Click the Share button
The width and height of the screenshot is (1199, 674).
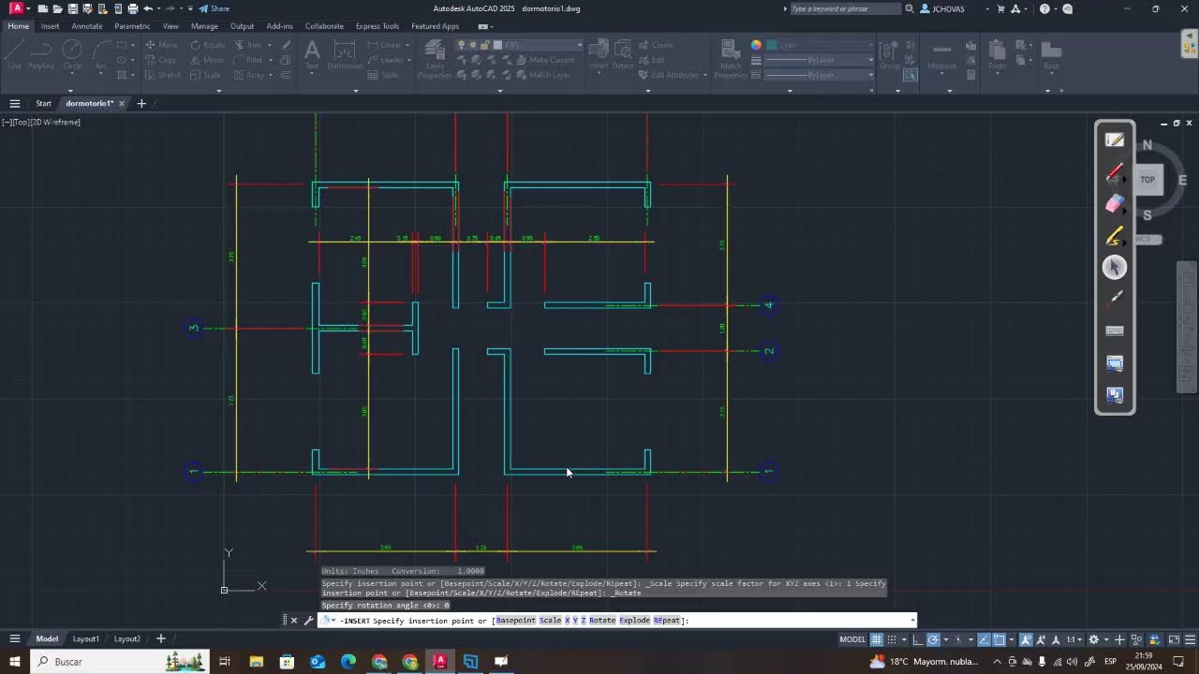click(215, 8)
